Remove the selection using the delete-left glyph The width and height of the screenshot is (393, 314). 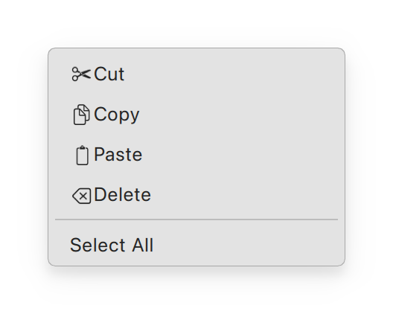coord(81,196)
